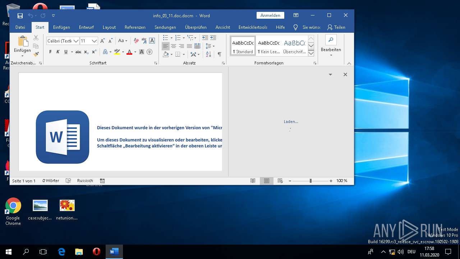The width and height of the screenshot is (460, 259).
Task: Increase indent icon in Absatz group
Action: (213, 38)
